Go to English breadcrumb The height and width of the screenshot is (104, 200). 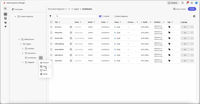tap(76, 9)
